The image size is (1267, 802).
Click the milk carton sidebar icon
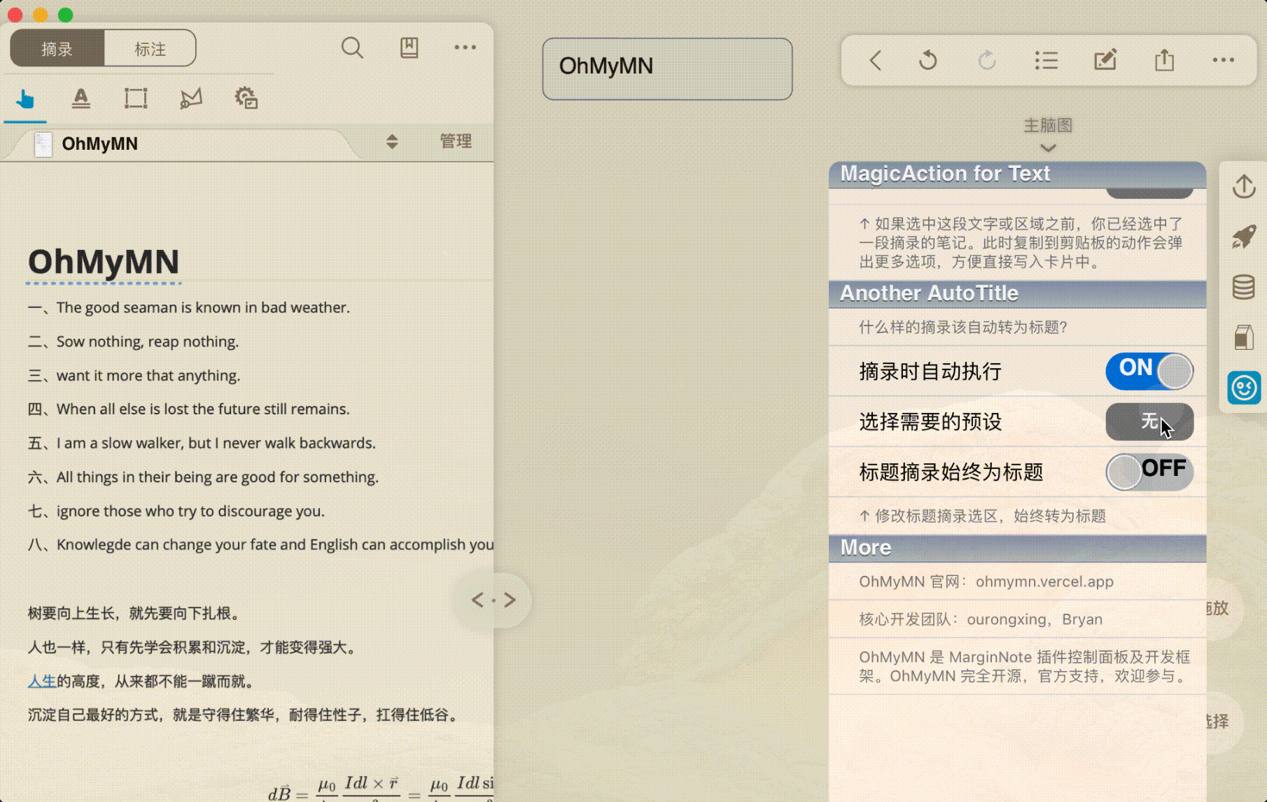tap(1244, 337)
